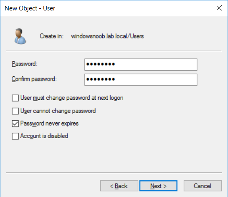Viewport: 228px width, 197px height.
Task: Tick the User cannot change password checkbox
Action: click(15, 111)
